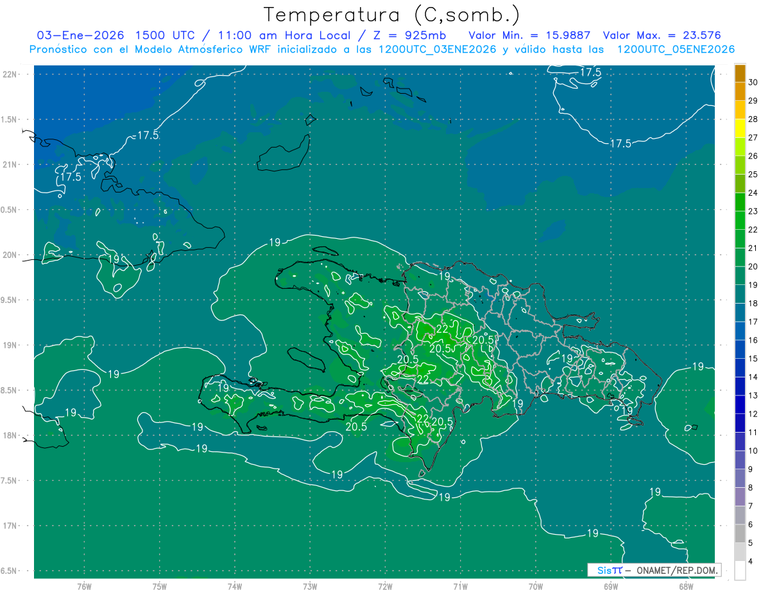Click the Valor Min. = 15.9887 text
Screen dimensions: 770x595
[529, 35]
